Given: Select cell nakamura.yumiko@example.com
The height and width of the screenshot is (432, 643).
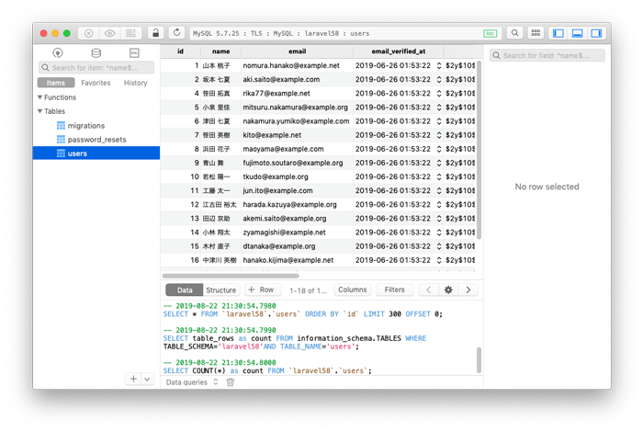Looking at the screenshot, I should pyautogui.click(x=296, y=121).
